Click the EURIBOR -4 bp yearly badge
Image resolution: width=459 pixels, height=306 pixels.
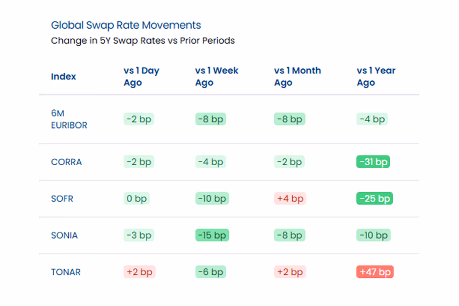pos(372,119)
